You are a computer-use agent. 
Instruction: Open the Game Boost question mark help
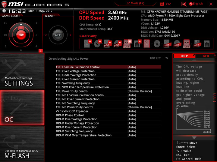[x=40, y=51]
